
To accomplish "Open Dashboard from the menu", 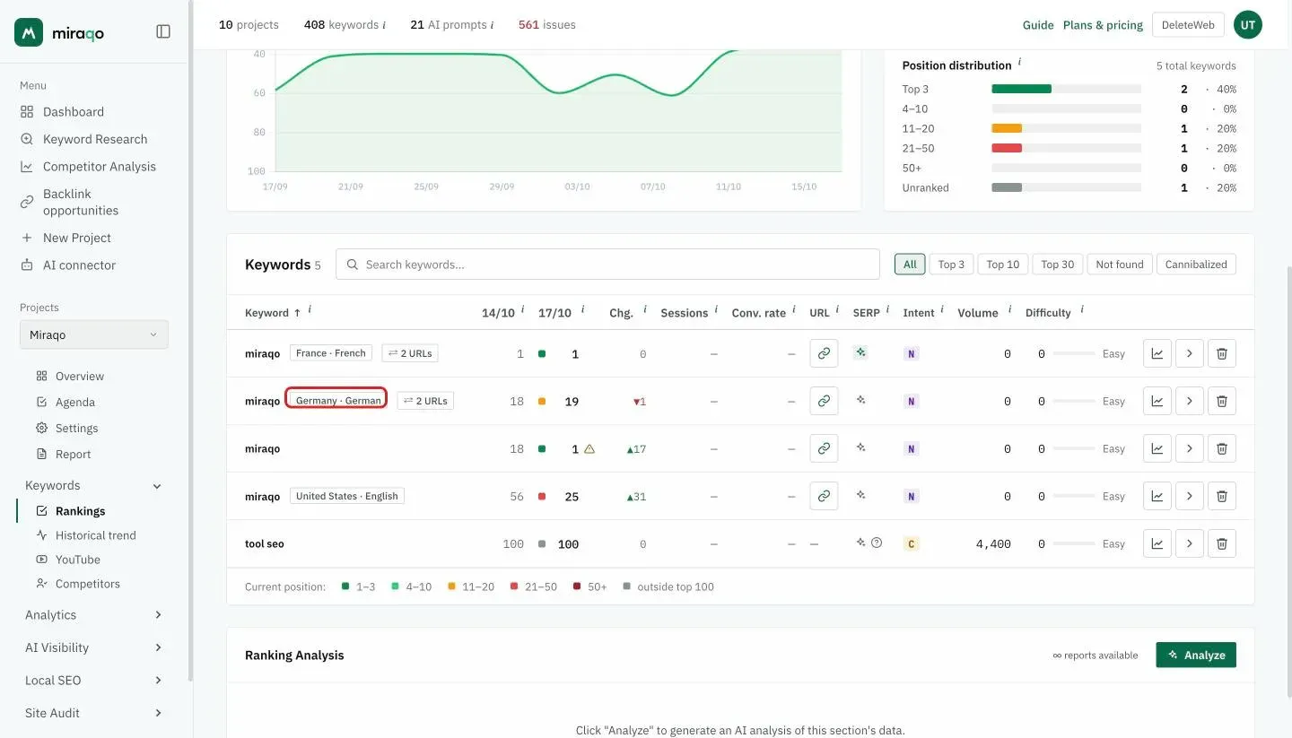I will point(74,112).
